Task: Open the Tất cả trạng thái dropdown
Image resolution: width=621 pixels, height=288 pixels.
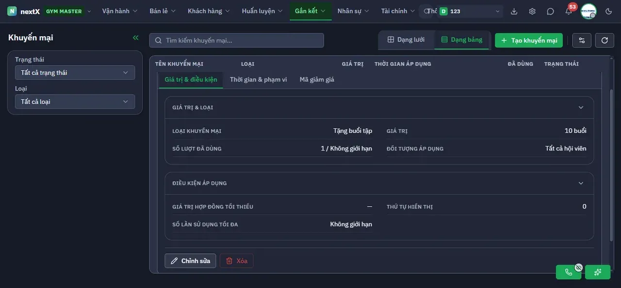Action: click(75, 73)
